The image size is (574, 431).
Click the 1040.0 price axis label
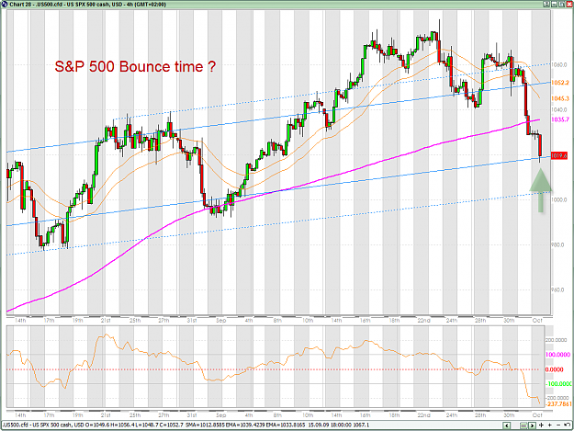[x=559, y=110]
